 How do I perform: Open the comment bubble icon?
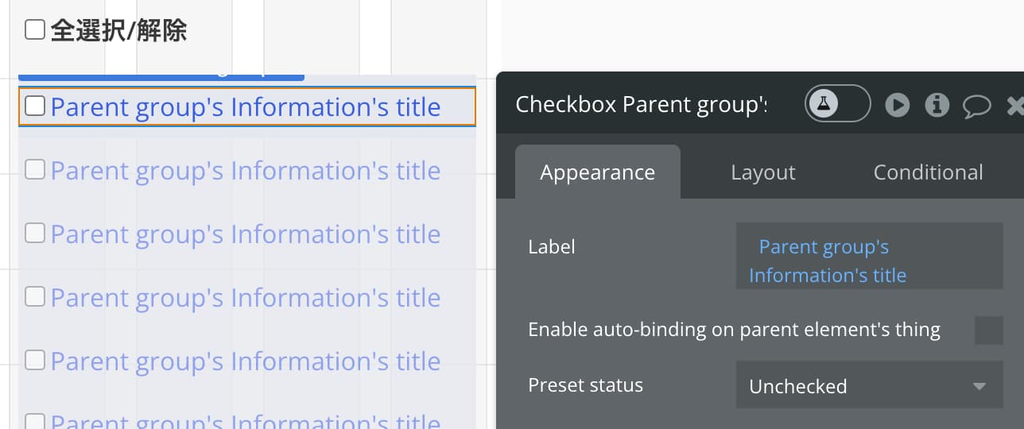(977, 106)
